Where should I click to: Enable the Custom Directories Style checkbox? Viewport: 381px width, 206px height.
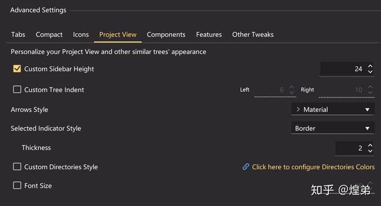[x=17, y=166]
